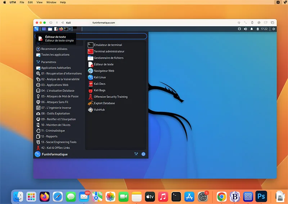288x204 pixels.
Task: Open 11 - Criminalistique category
Action: click(x=59, y=130)
